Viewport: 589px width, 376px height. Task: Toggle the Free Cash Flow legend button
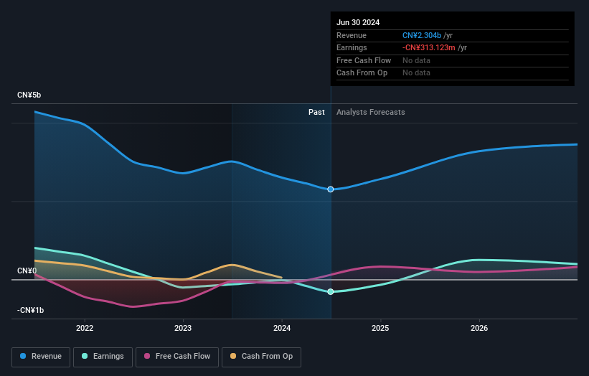pos(177,357)
